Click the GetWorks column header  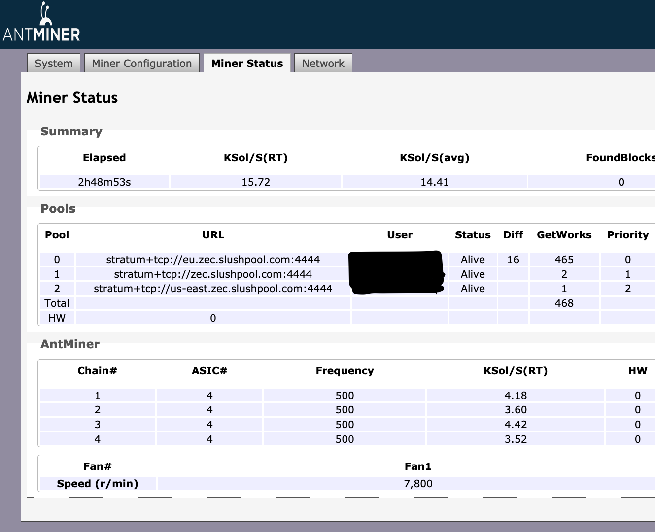pyautogui.click(x=564, y=235)
